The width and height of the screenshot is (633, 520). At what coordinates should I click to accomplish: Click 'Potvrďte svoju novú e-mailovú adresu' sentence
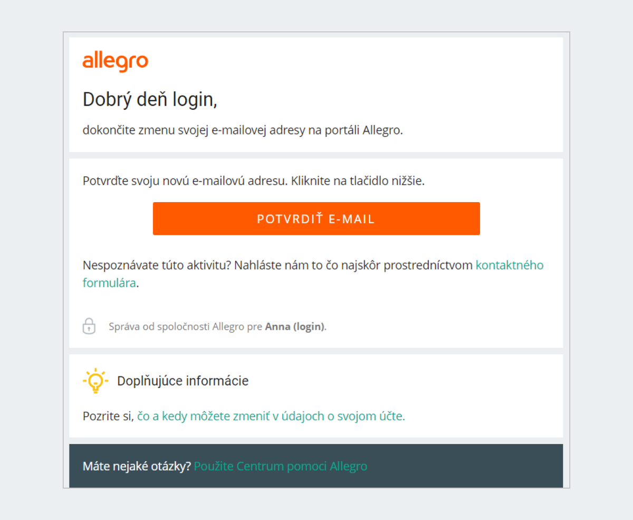[186, 181]
